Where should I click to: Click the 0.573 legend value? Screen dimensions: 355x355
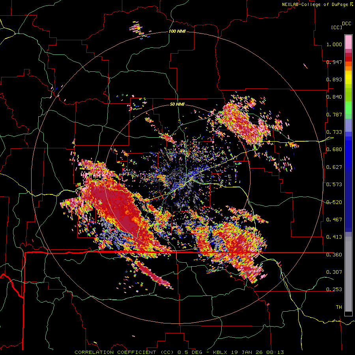pos(334,185)
